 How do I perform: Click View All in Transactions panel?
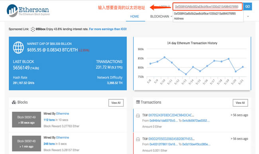point(240,103)
